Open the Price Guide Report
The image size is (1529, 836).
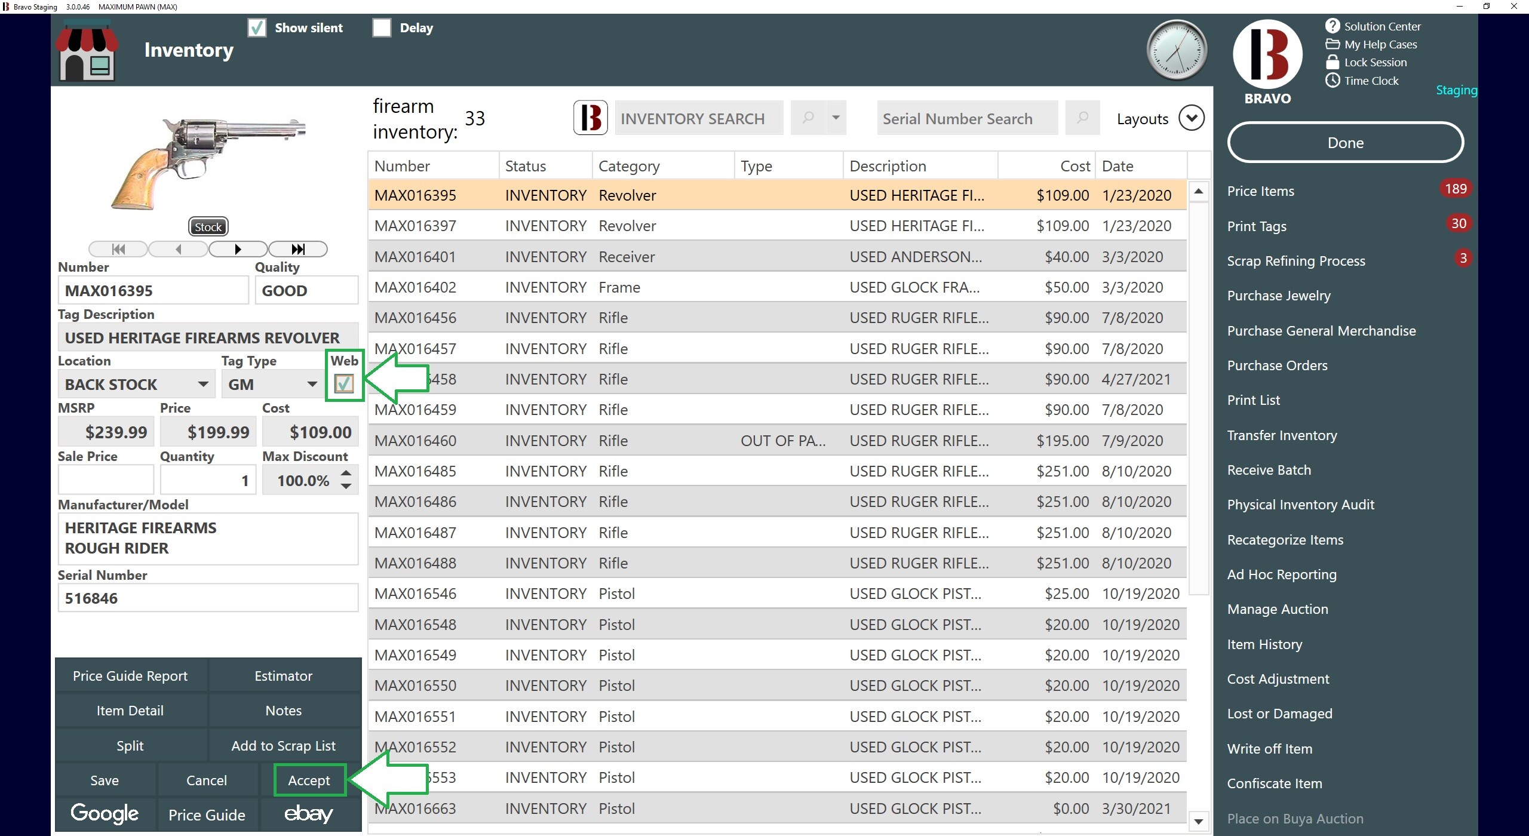tap(130, 675)
